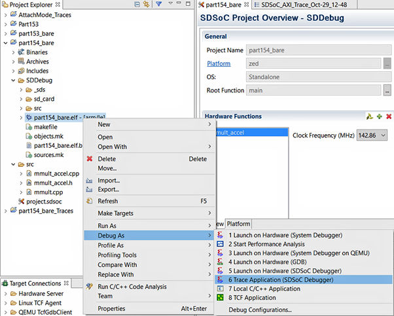Expand the sd_card folder
Screen dimensions: 394x316
[x=21, y=99]
